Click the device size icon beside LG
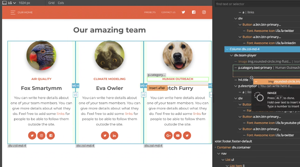The image size is (300, 167). click(5, 3)
